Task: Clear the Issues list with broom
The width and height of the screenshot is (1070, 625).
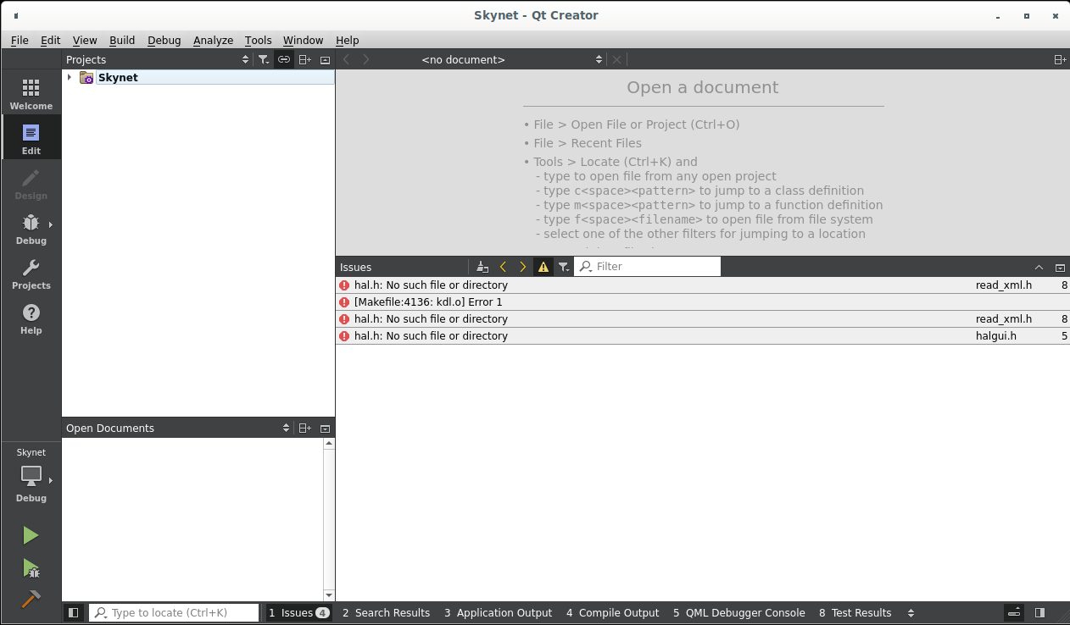Action: [482, 267]
